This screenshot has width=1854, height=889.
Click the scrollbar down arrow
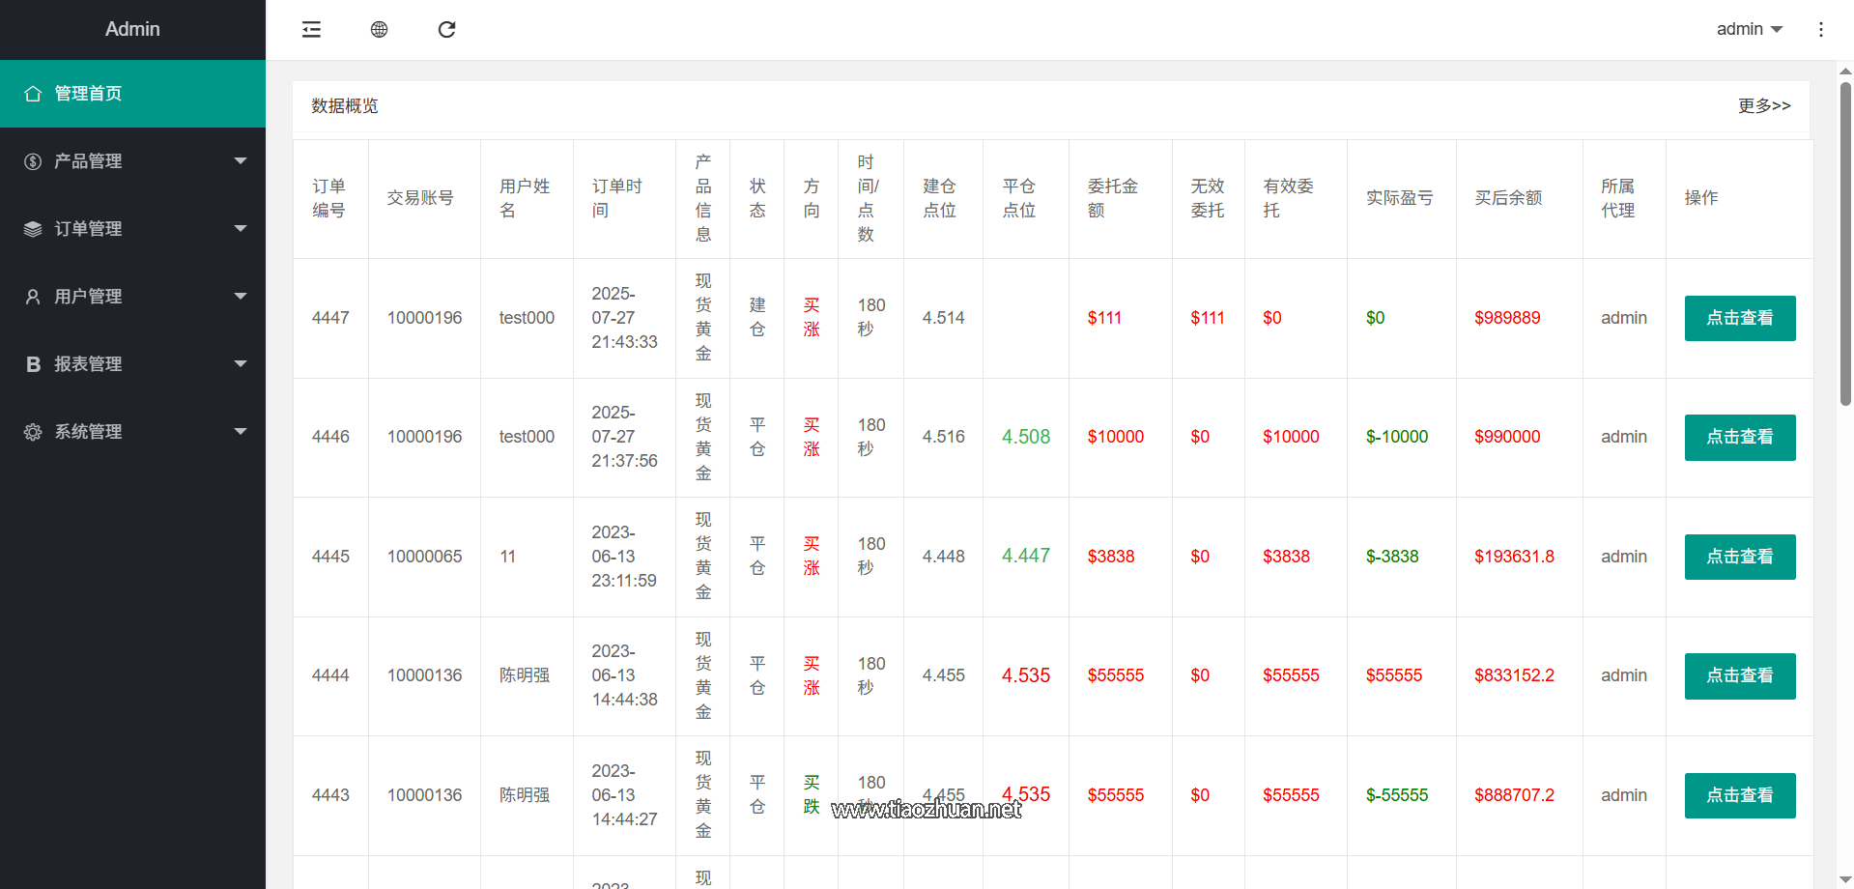click(1845, 879)
